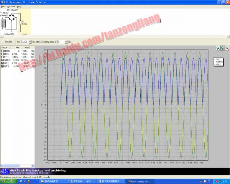Click the first zoom magnifier icon above graph
The height and width of the screenshot is (184, 230).
pyautogui.click(x=218, y=48)
